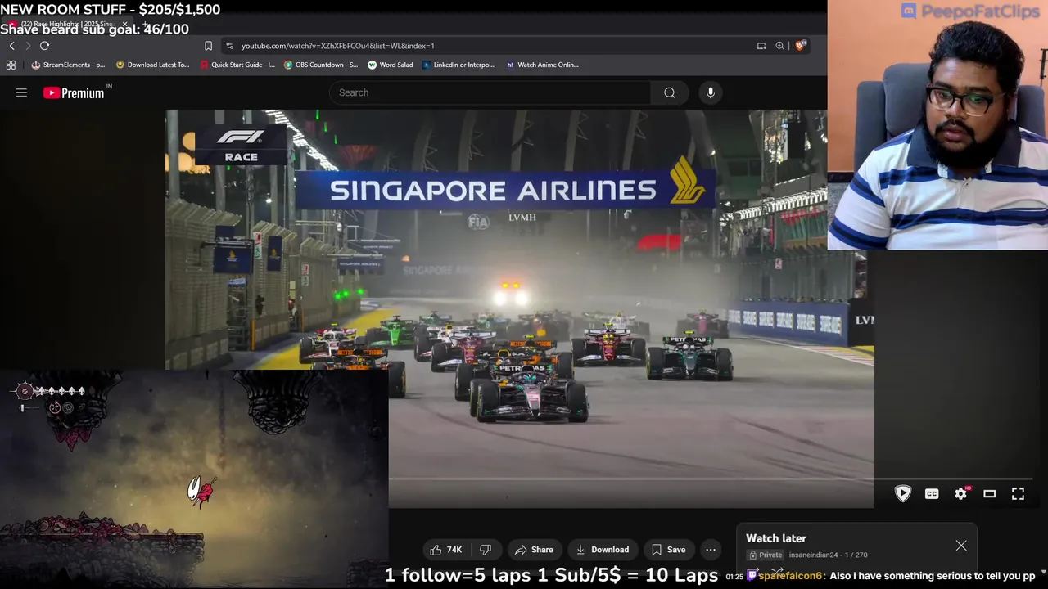The width and height of the screenshot is (1048, 589).
Task: Open the Download Latest bookmark
Action: pos(152,65)
